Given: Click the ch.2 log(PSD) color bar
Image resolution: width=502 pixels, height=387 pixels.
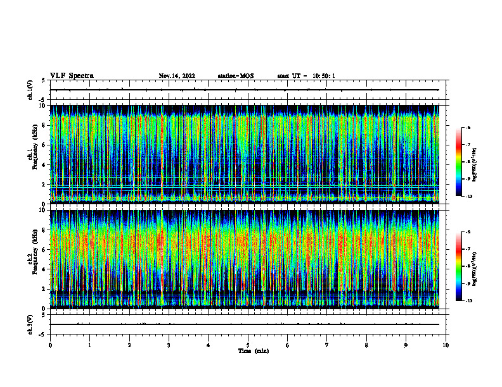Looking at the screenshot, I should coord(459,266).
